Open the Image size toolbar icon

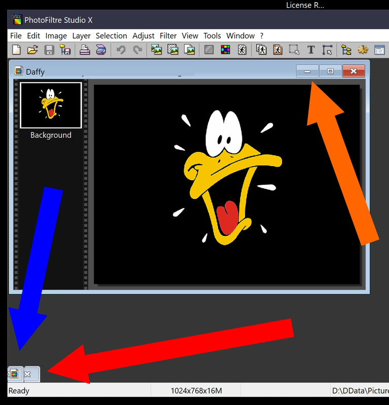(x=157, y=50)
